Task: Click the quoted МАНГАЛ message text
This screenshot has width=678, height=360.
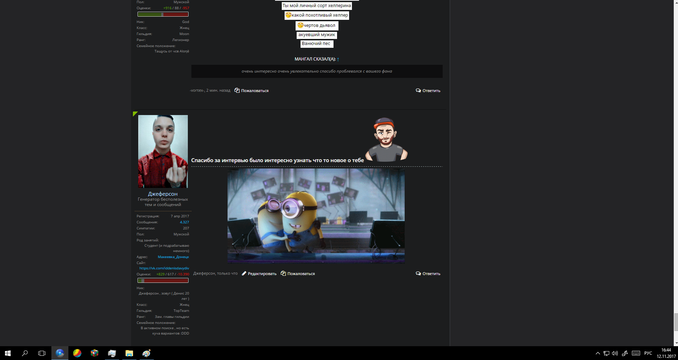Action: coord(317,71)
